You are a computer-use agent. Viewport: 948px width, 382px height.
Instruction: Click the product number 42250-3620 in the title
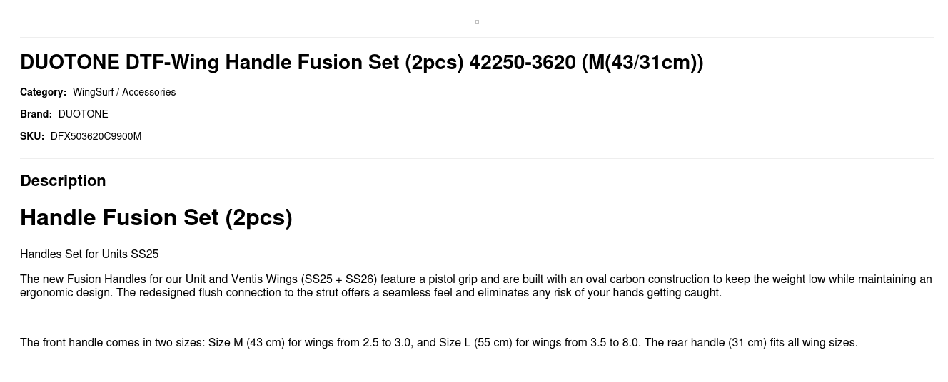coord(523,63)
